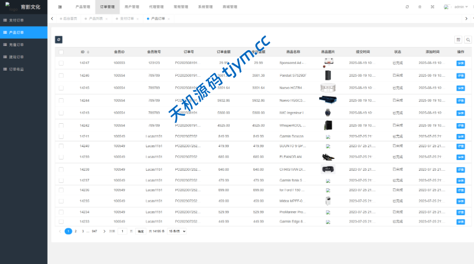
Task: Click the blue detail button for order 14247
Action: click(461, 63)
